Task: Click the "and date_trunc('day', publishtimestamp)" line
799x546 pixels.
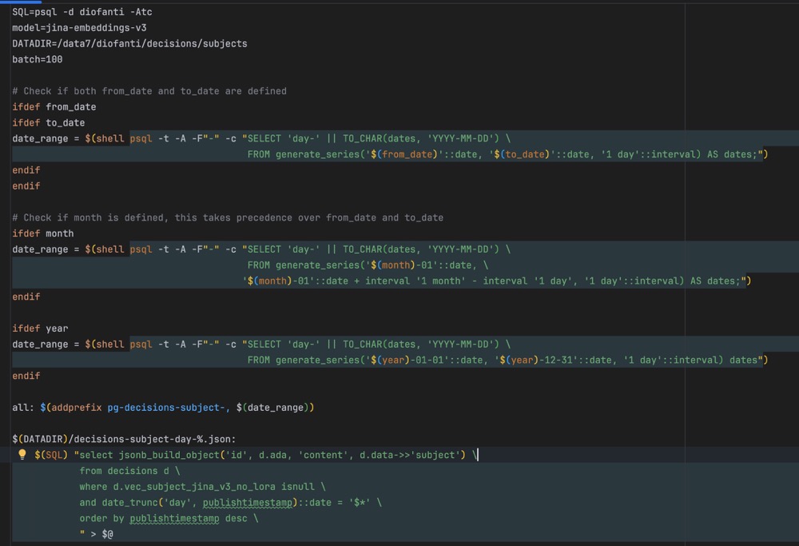Action: (230, 502)
